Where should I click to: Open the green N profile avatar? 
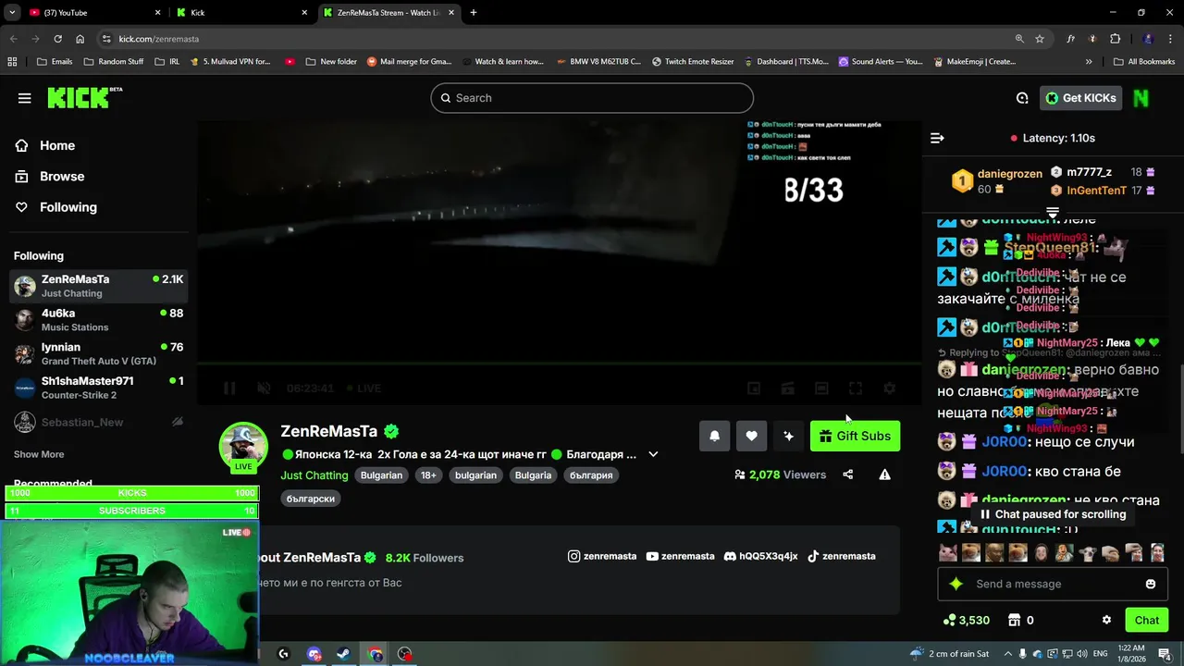click(x=1141, y=98)
